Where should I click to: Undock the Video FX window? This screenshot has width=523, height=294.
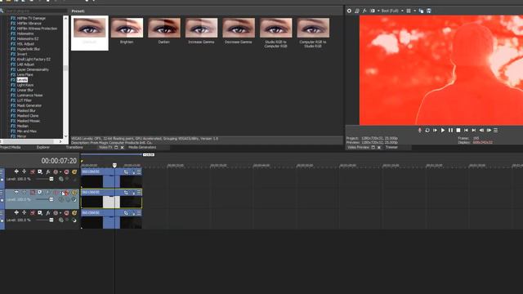click(x=116, y=147)
